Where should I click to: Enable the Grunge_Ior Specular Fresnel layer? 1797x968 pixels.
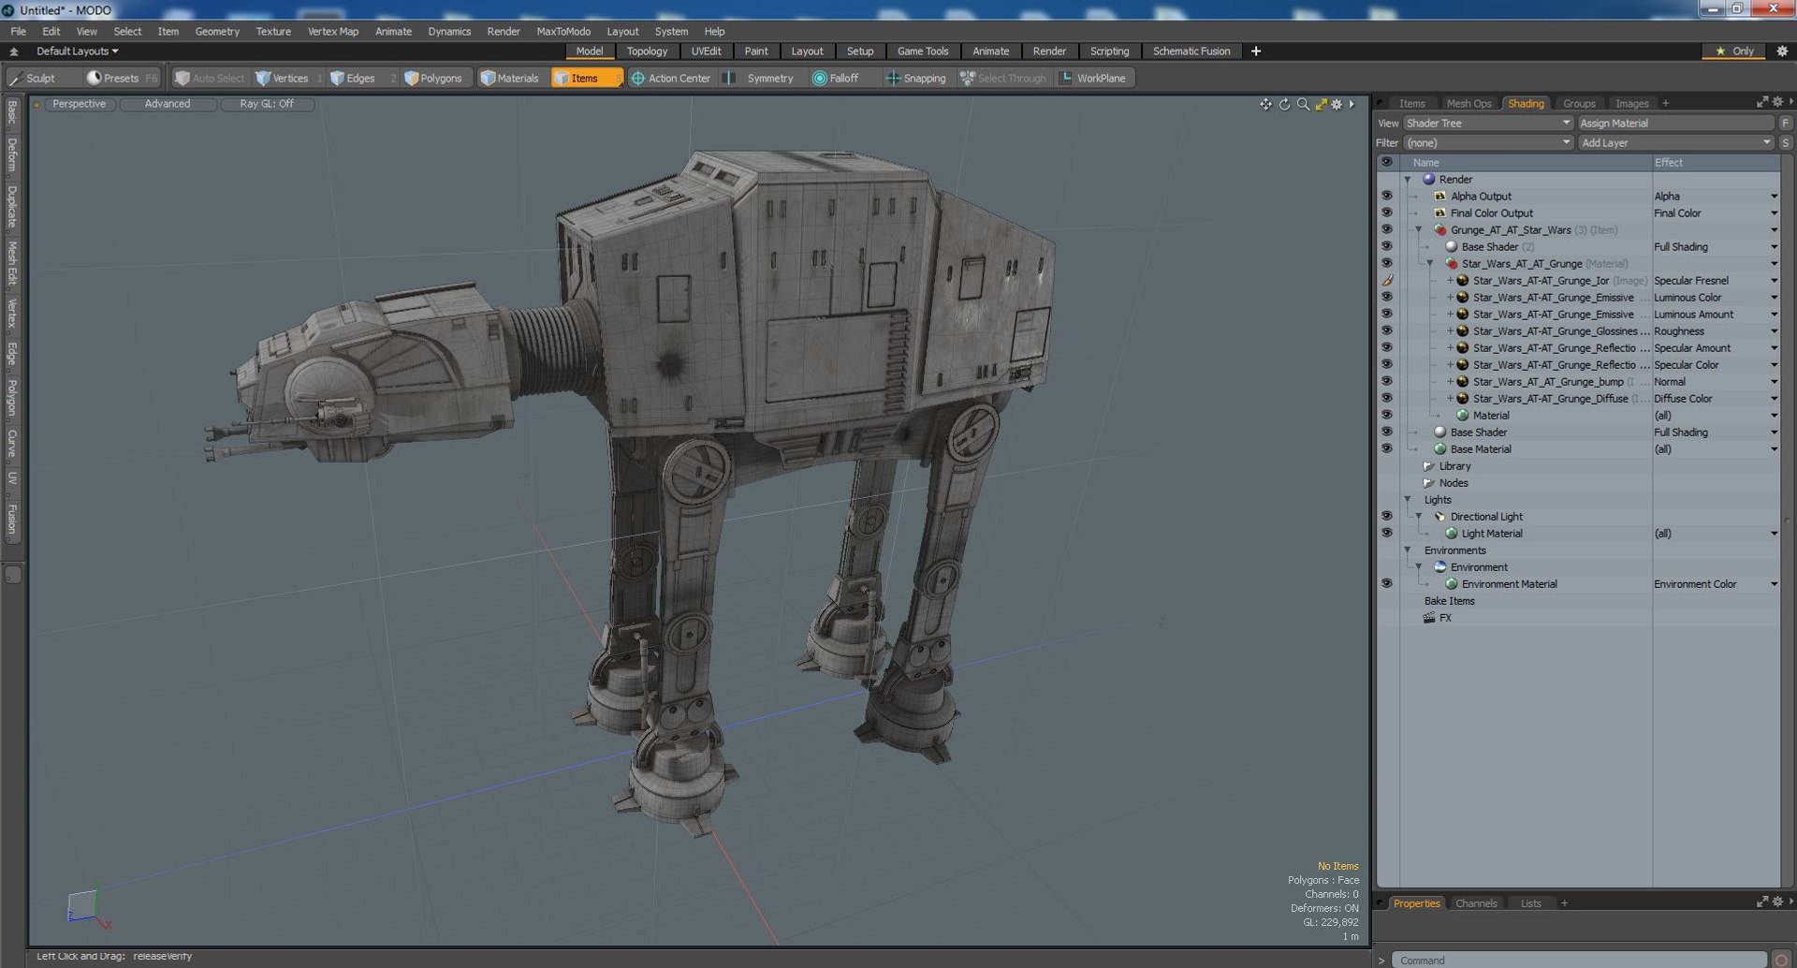(1387, 281)
